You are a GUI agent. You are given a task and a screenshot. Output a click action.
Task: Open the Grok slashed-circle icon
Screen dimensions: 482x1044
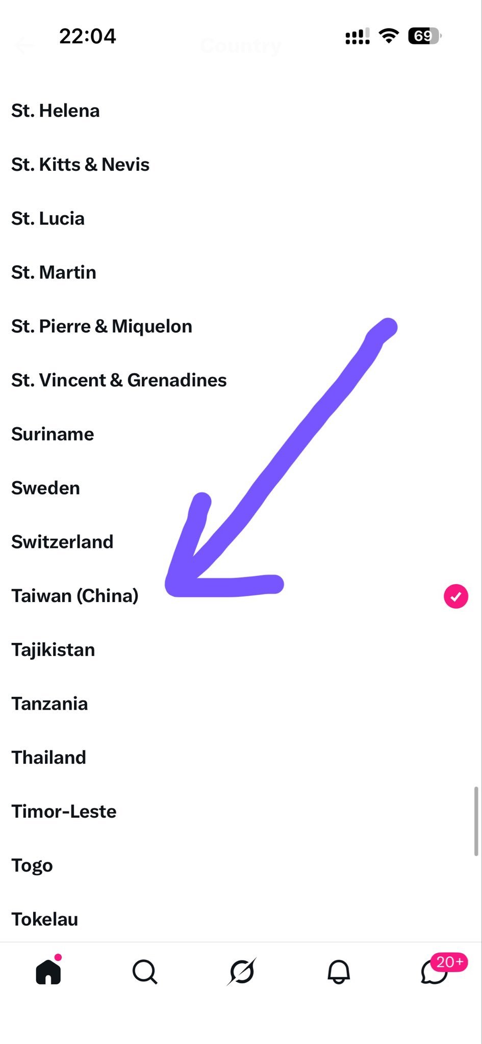[242, 972]
